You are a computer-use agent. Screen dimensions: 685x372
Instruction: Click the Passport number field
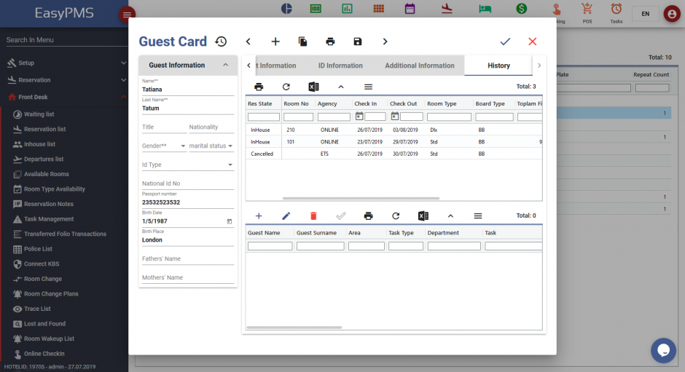[187, 202]
